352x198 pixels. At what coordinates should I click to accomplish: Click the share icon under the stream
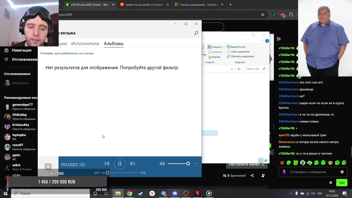pos(252,175)
